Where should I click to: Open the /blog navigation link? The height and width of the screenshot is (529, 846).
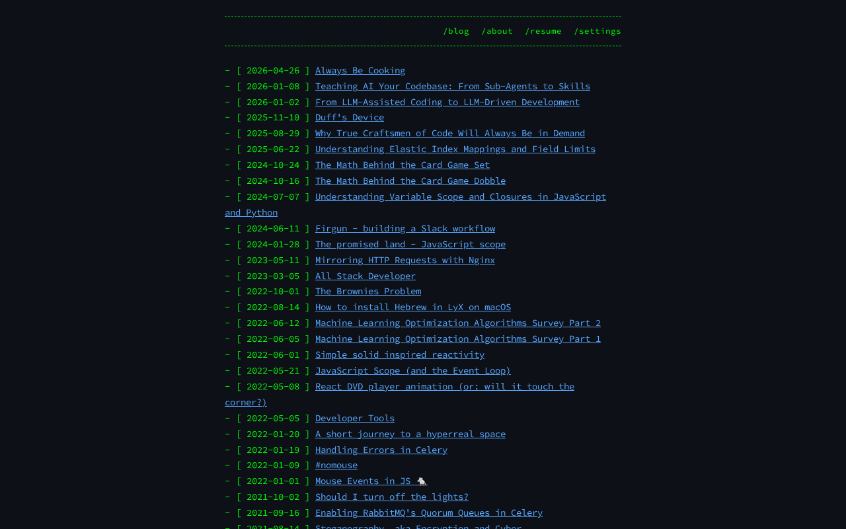tap(456, 31)
